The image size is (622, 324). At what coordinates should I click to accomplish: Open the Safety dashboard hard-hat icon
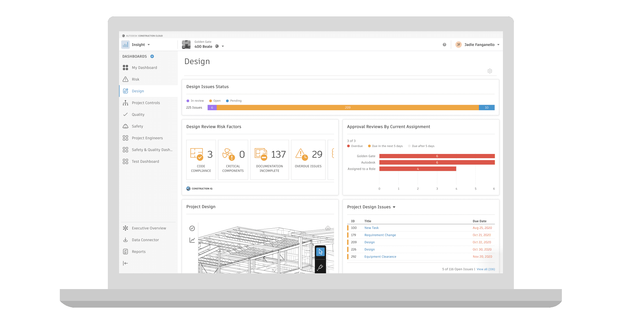125,126
